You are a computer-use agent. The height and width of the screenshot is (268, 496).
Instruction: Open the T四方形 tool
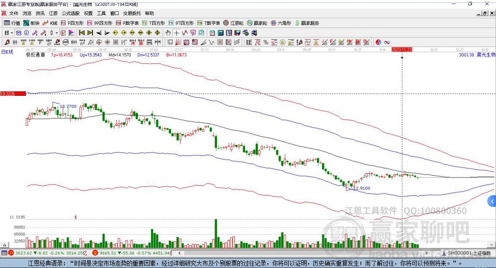click(154, 23)
